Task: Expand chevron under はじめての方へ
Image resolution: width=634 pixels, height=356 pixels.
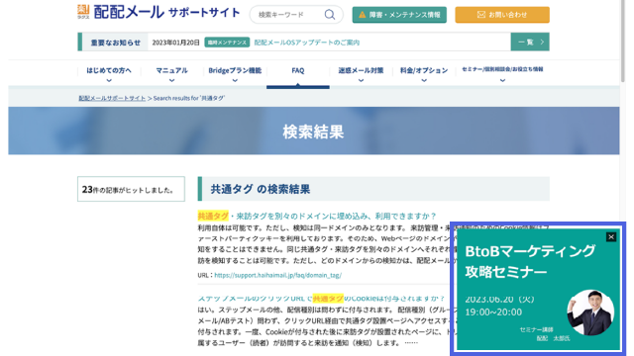Action: [x=109, y=80]
